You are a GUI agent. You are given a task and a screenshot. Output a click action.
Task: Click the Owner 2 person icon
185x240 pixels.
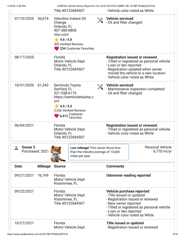click(x=16, y=148)
